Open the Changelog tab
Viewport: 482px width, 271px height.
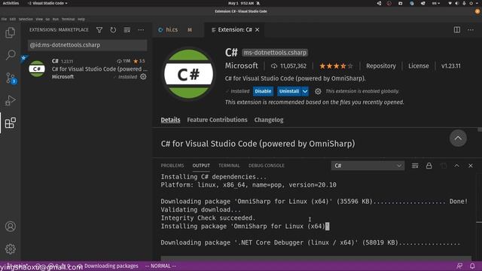pos(269,120)
